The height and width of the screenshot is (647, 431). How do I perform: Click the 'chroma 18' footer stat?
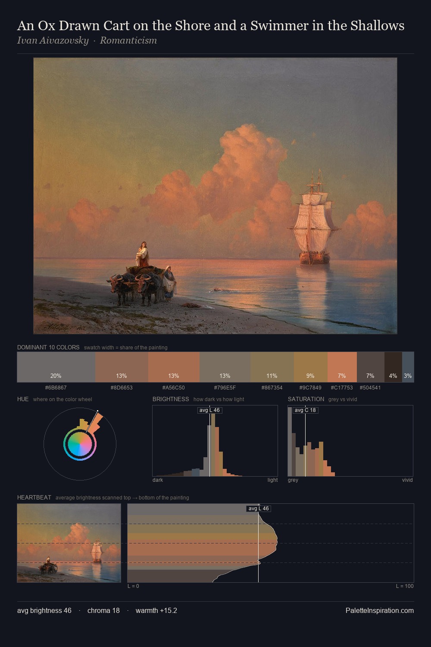(103, 611)
